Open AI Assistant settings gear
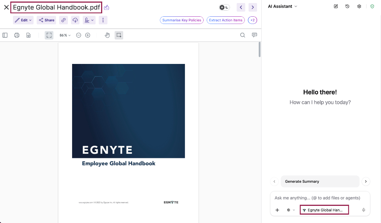This screenshot has height=223, width=381. 359,6
